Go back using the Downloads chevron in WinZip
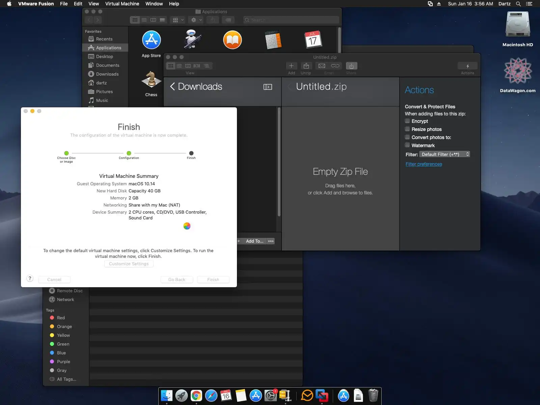 (172, 87)
